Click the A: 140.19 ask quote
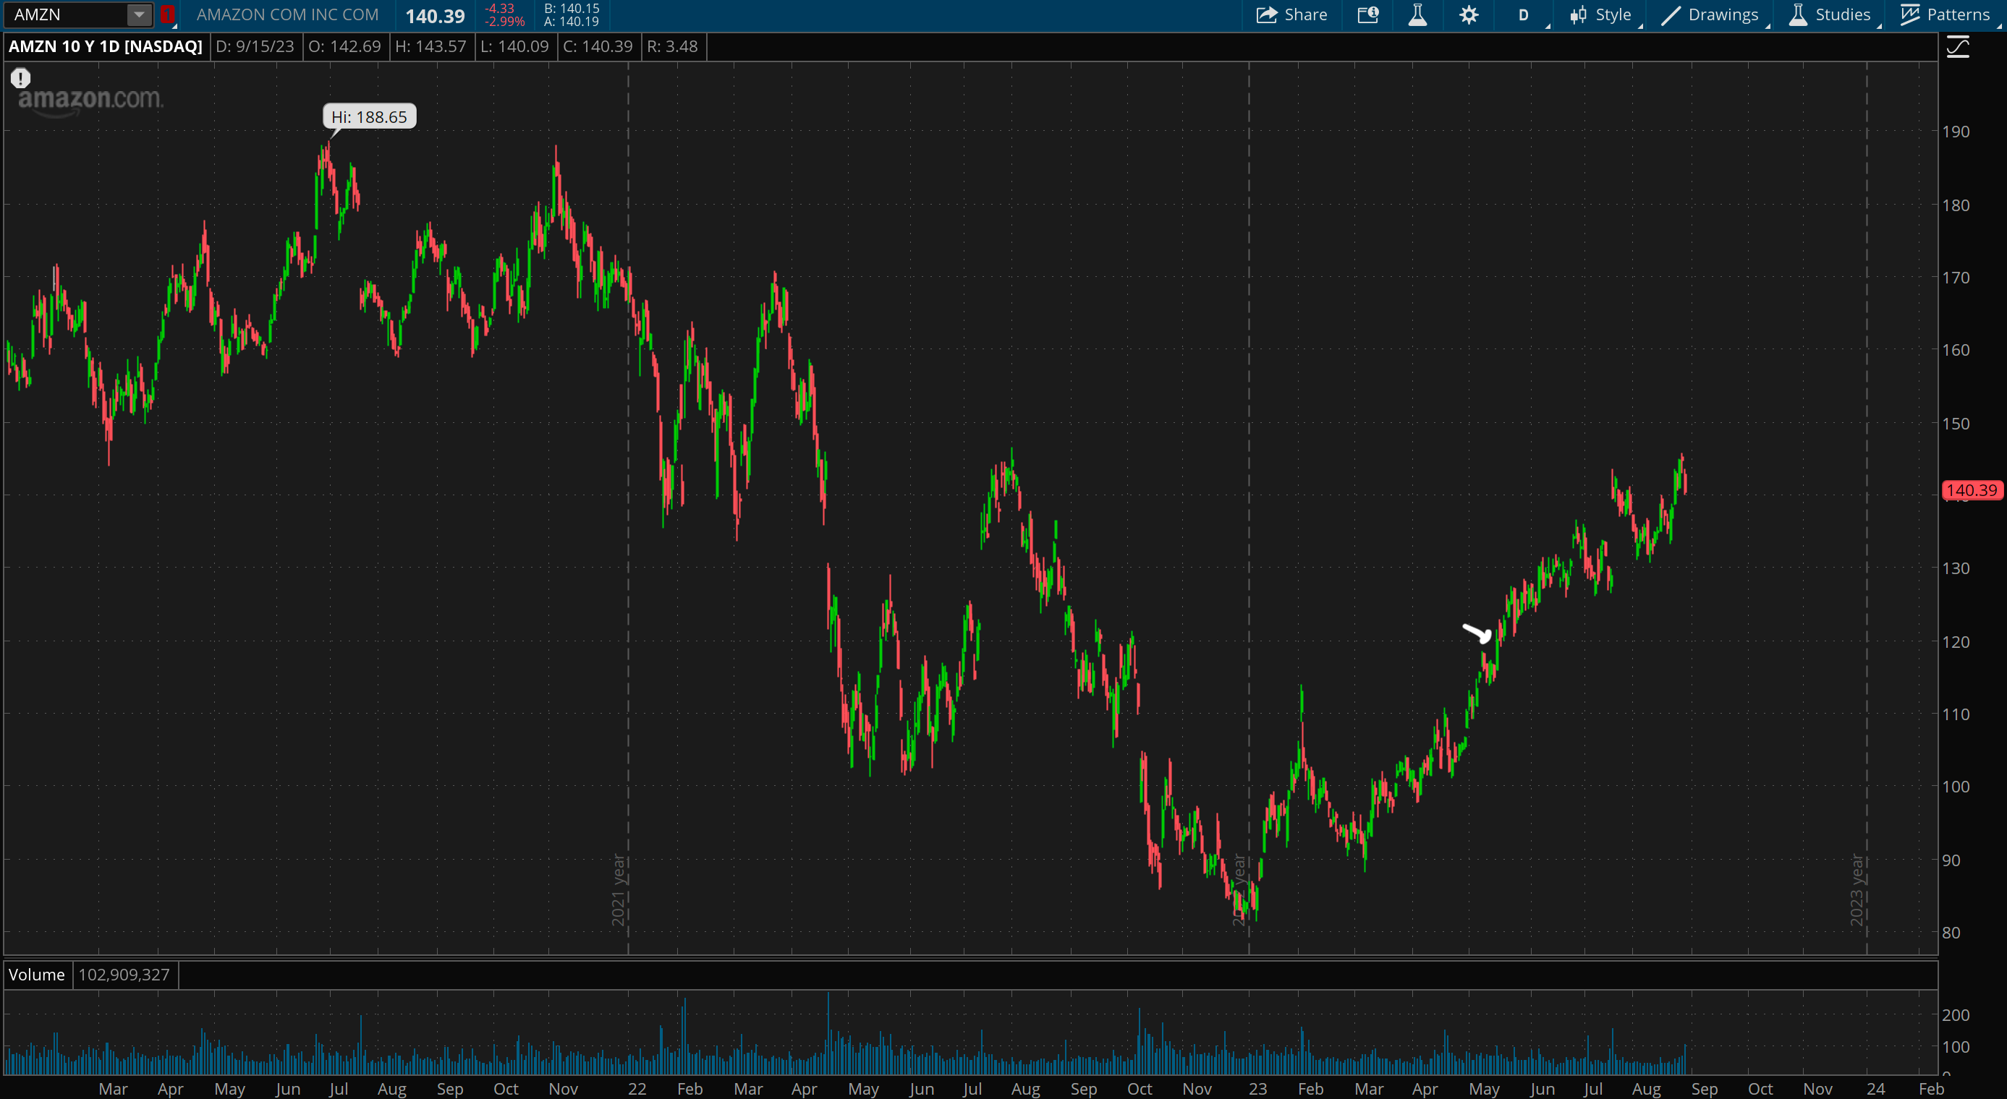Screen dimensions: 2007x1099 point(571,22)
